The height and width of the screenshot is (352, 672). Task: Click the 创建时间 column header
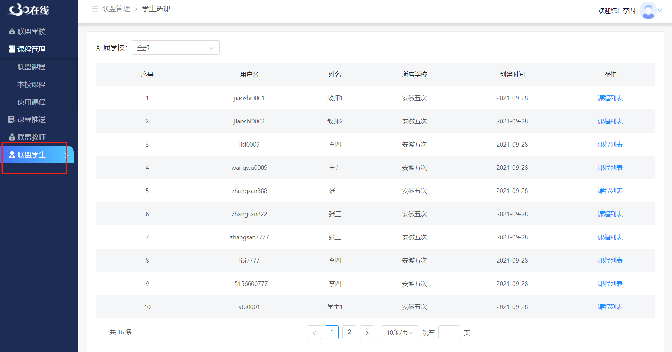[x=512, y=75]
